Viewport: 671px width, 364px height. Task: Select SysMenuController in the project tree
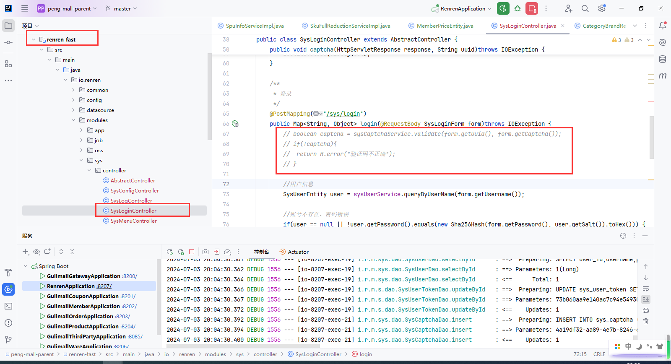click(133, 221)
